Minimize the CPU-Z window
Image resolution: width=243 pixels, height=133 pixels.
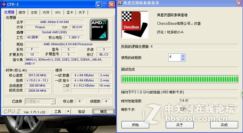pyautogui.click(x=99, y=5)
